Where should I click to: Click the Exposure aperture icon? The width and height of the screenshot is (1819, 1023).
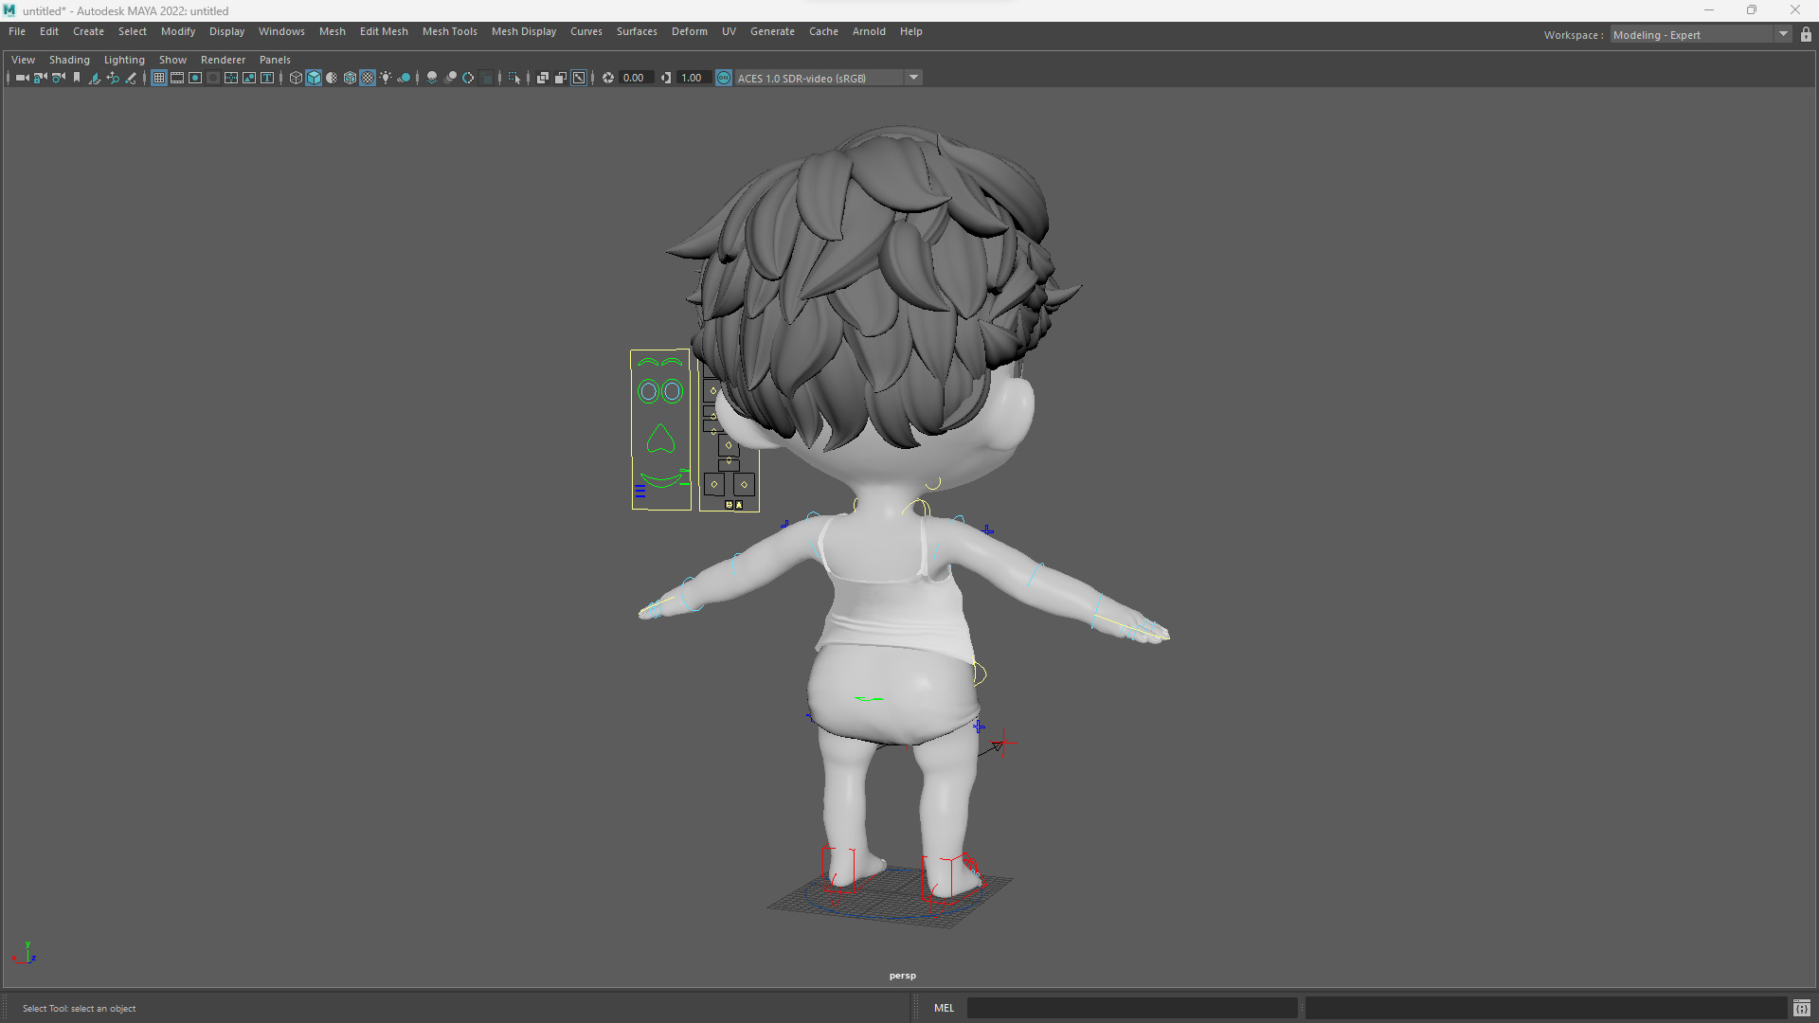[608, 78]
